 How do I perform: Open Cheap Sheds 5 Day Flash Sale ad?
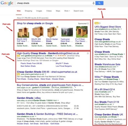pos(102,52)
